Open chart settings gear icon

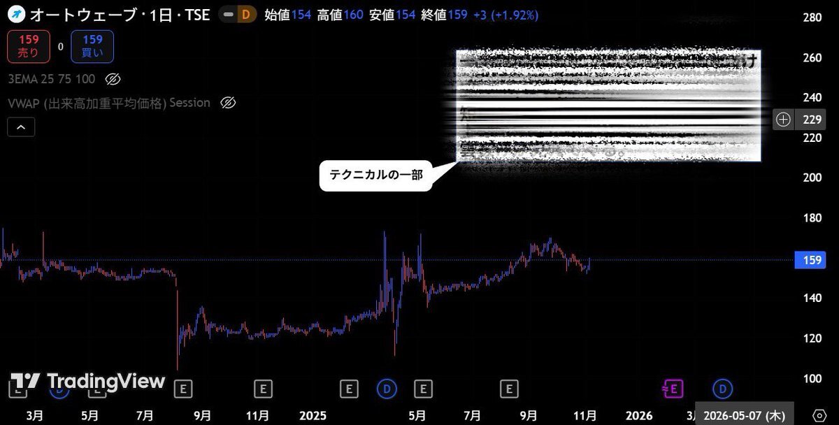(819, 415)
